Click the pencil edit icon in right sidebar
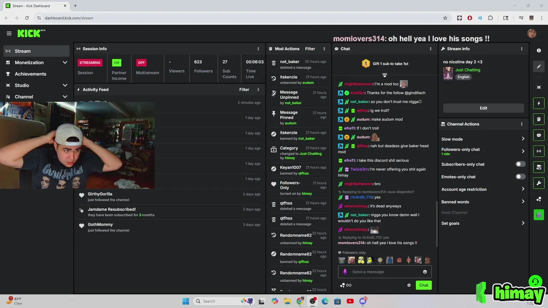548x308 pixels. click(539, 66)
